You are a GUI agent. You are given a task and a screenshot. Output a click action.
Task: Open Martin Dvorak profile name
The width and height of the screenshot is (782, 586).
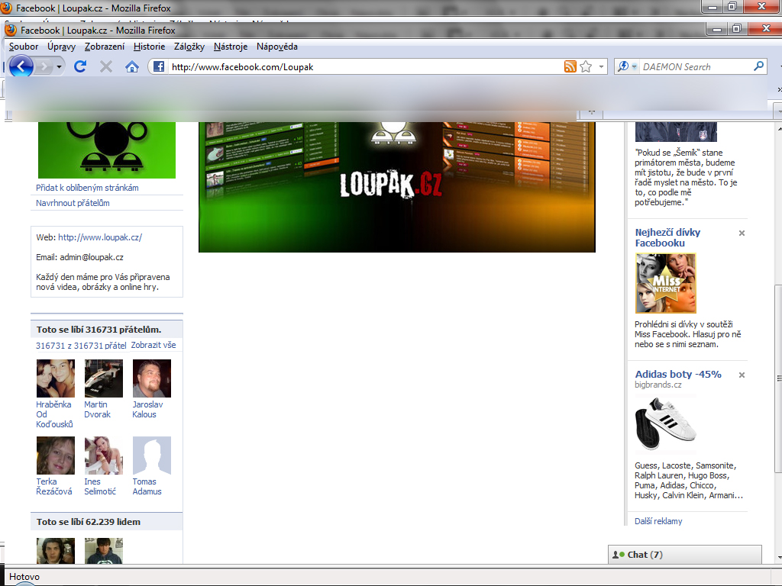(x=97, y=409)
